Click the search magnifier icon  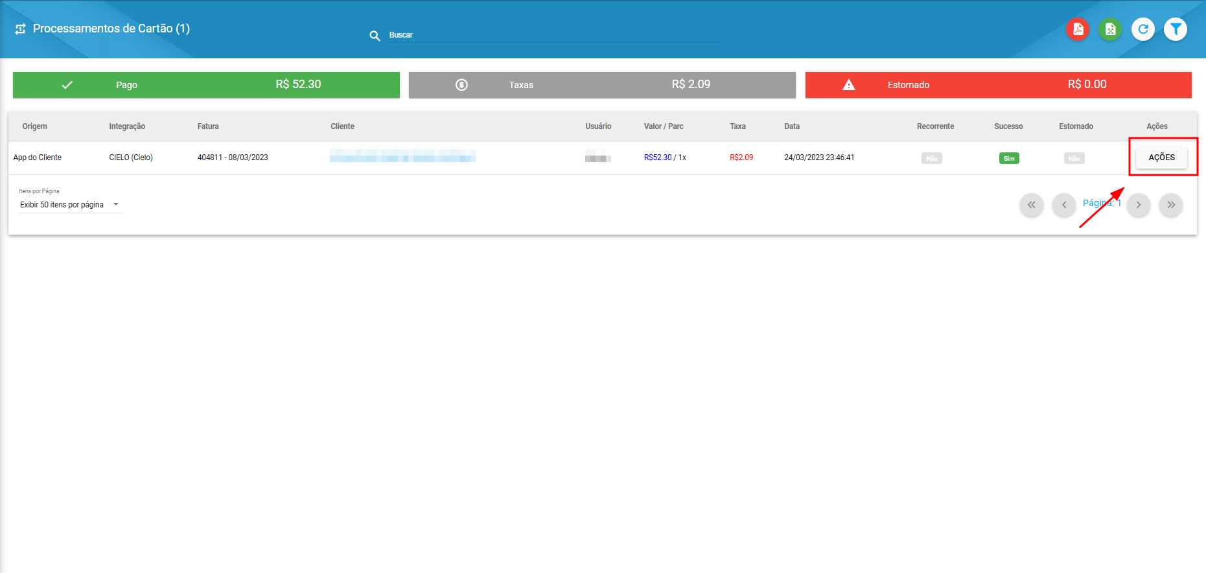pos(375,36)
